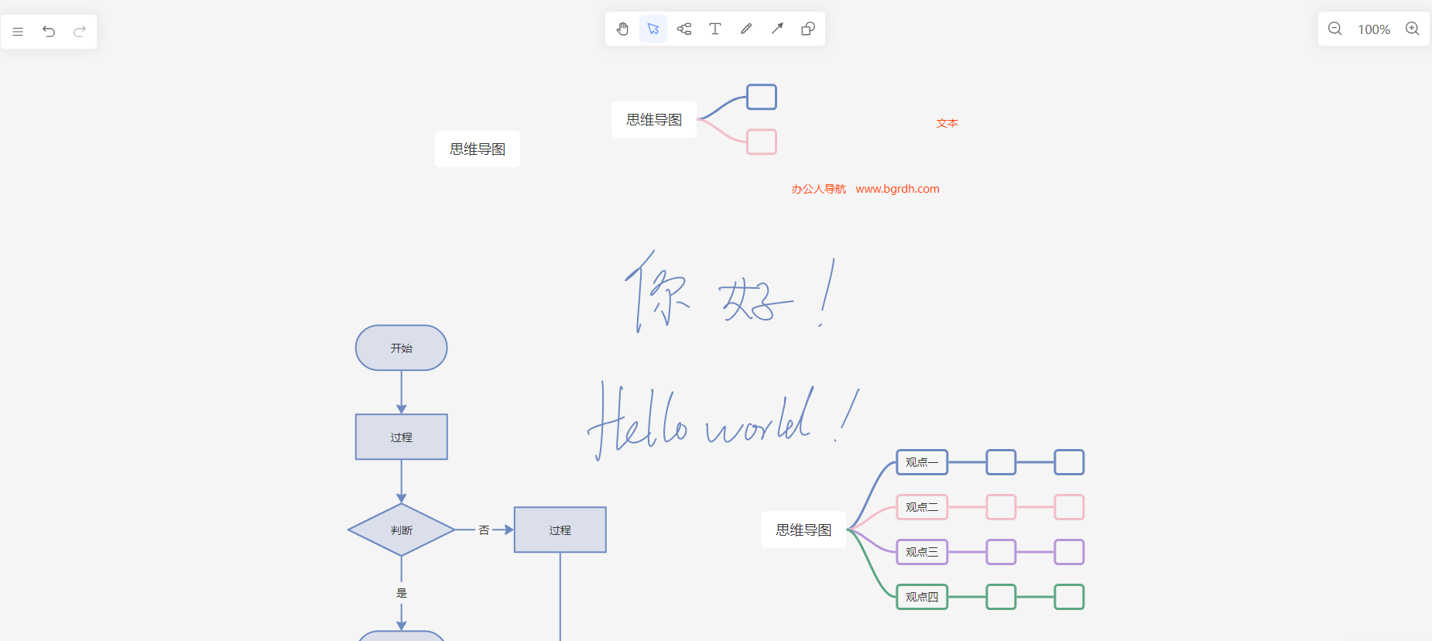
Task: Select the top 思维导图 node with two branches
Action: point(654,119)
